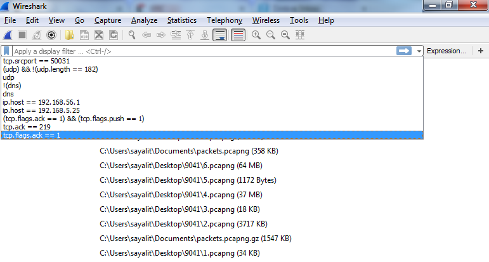Open recent file 9041\5.pcapng
489x262 pixels.
(188, 180)
